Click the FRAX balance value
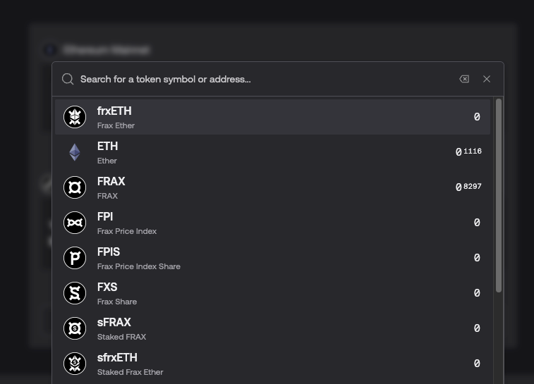534x384 pixels. (x=469, y=187)
